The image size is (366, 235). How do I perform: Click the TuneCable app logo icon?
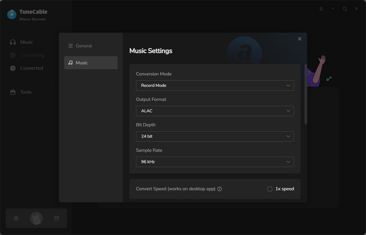(12, 15)
